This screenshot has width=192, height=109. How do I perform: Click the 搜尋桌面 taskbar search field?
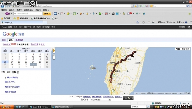139,107
